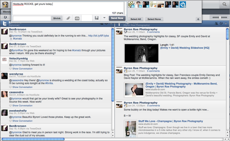Click the left column scroll up arrow

click(x=113, y=132)
